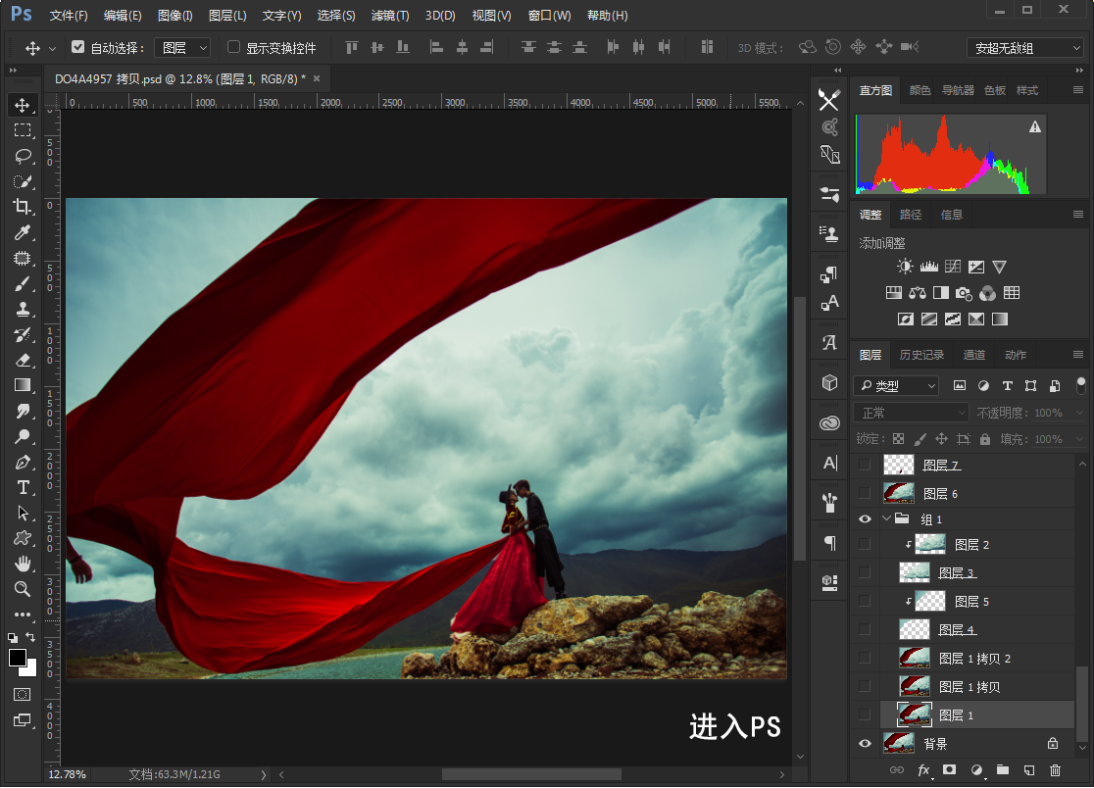Collapse the 组 1 group
1094x788 pixels.
[887, 518]
